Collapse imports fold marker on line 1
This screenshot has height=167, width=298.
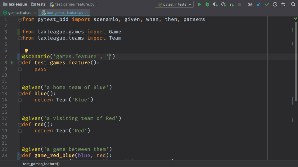pos(20,19)
